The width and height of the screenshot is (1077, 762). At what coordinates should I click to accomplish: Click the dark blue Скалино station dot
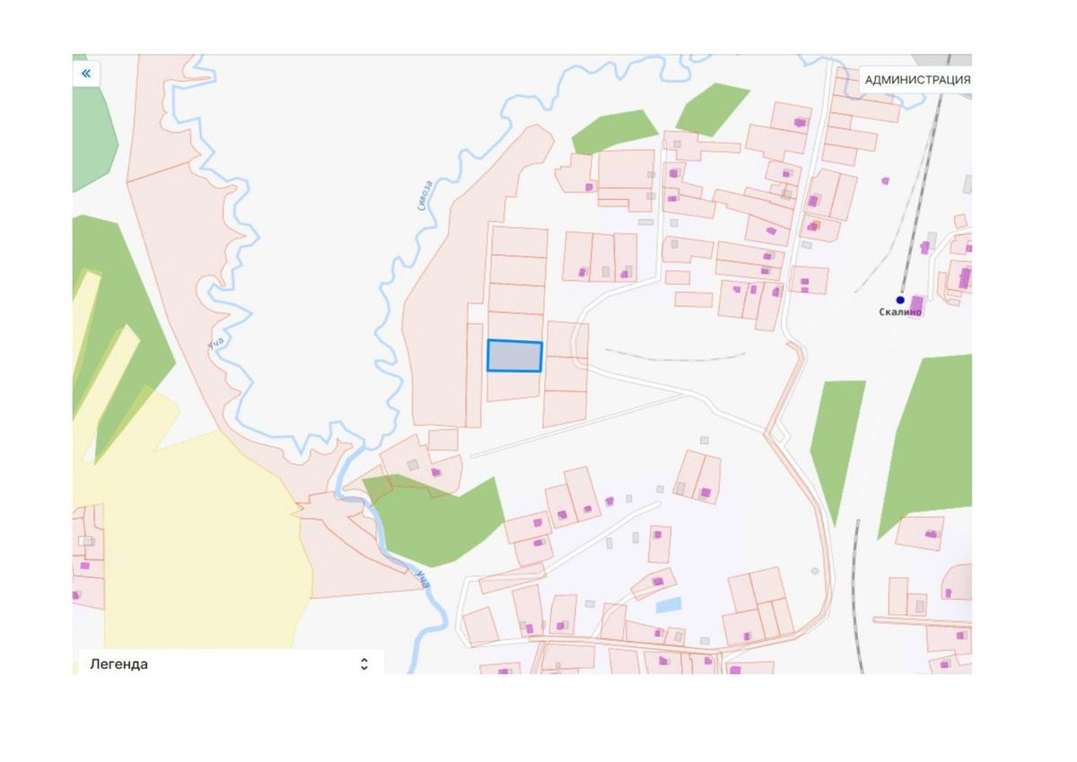(900, 300)
